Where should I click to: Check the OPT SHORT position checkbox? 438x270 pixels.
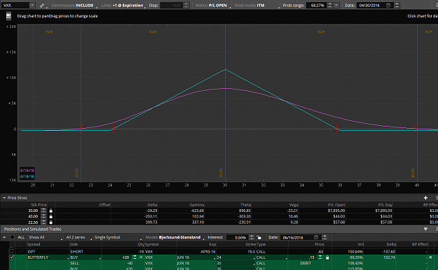click(12, 251)
